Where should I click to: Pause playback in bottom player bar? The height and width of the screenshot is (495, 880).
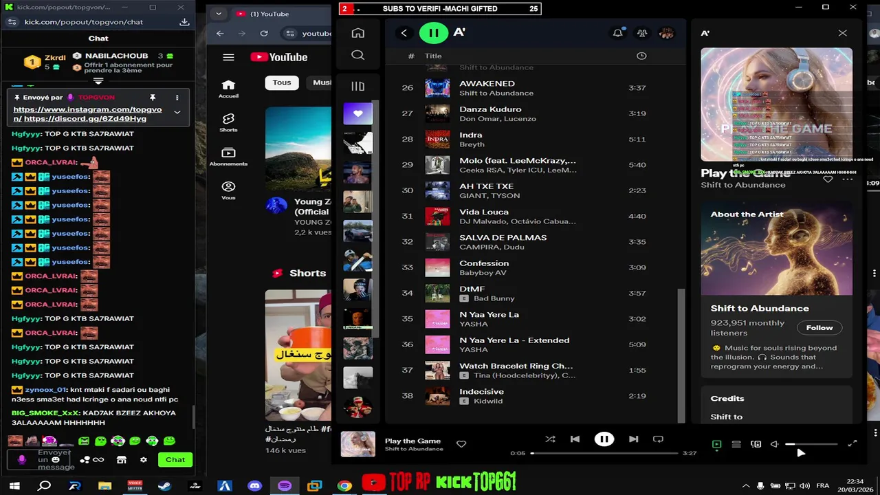(x=604, y=439)
